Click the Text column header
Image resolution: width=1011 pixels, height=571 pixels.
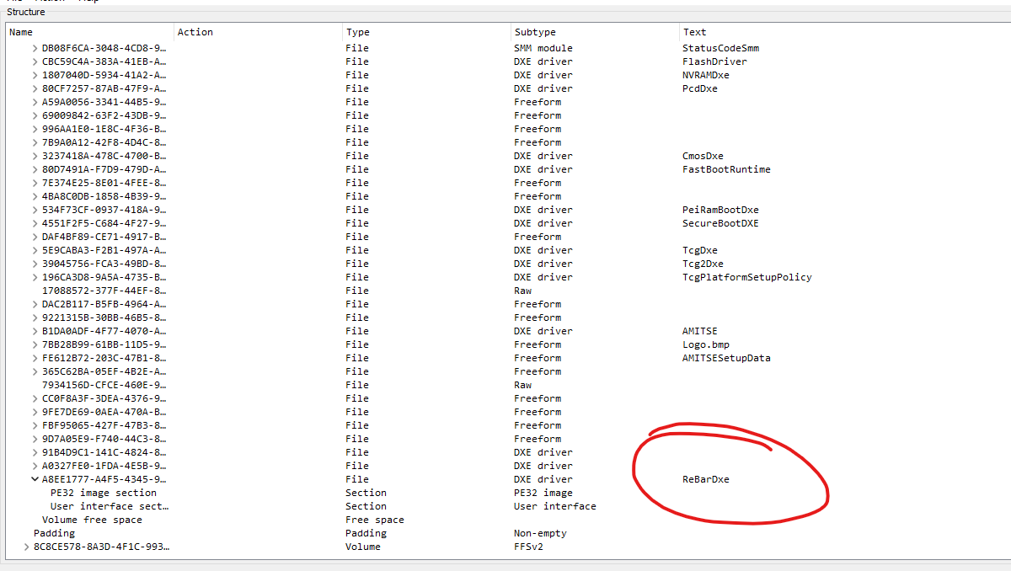tap(845, 32)
